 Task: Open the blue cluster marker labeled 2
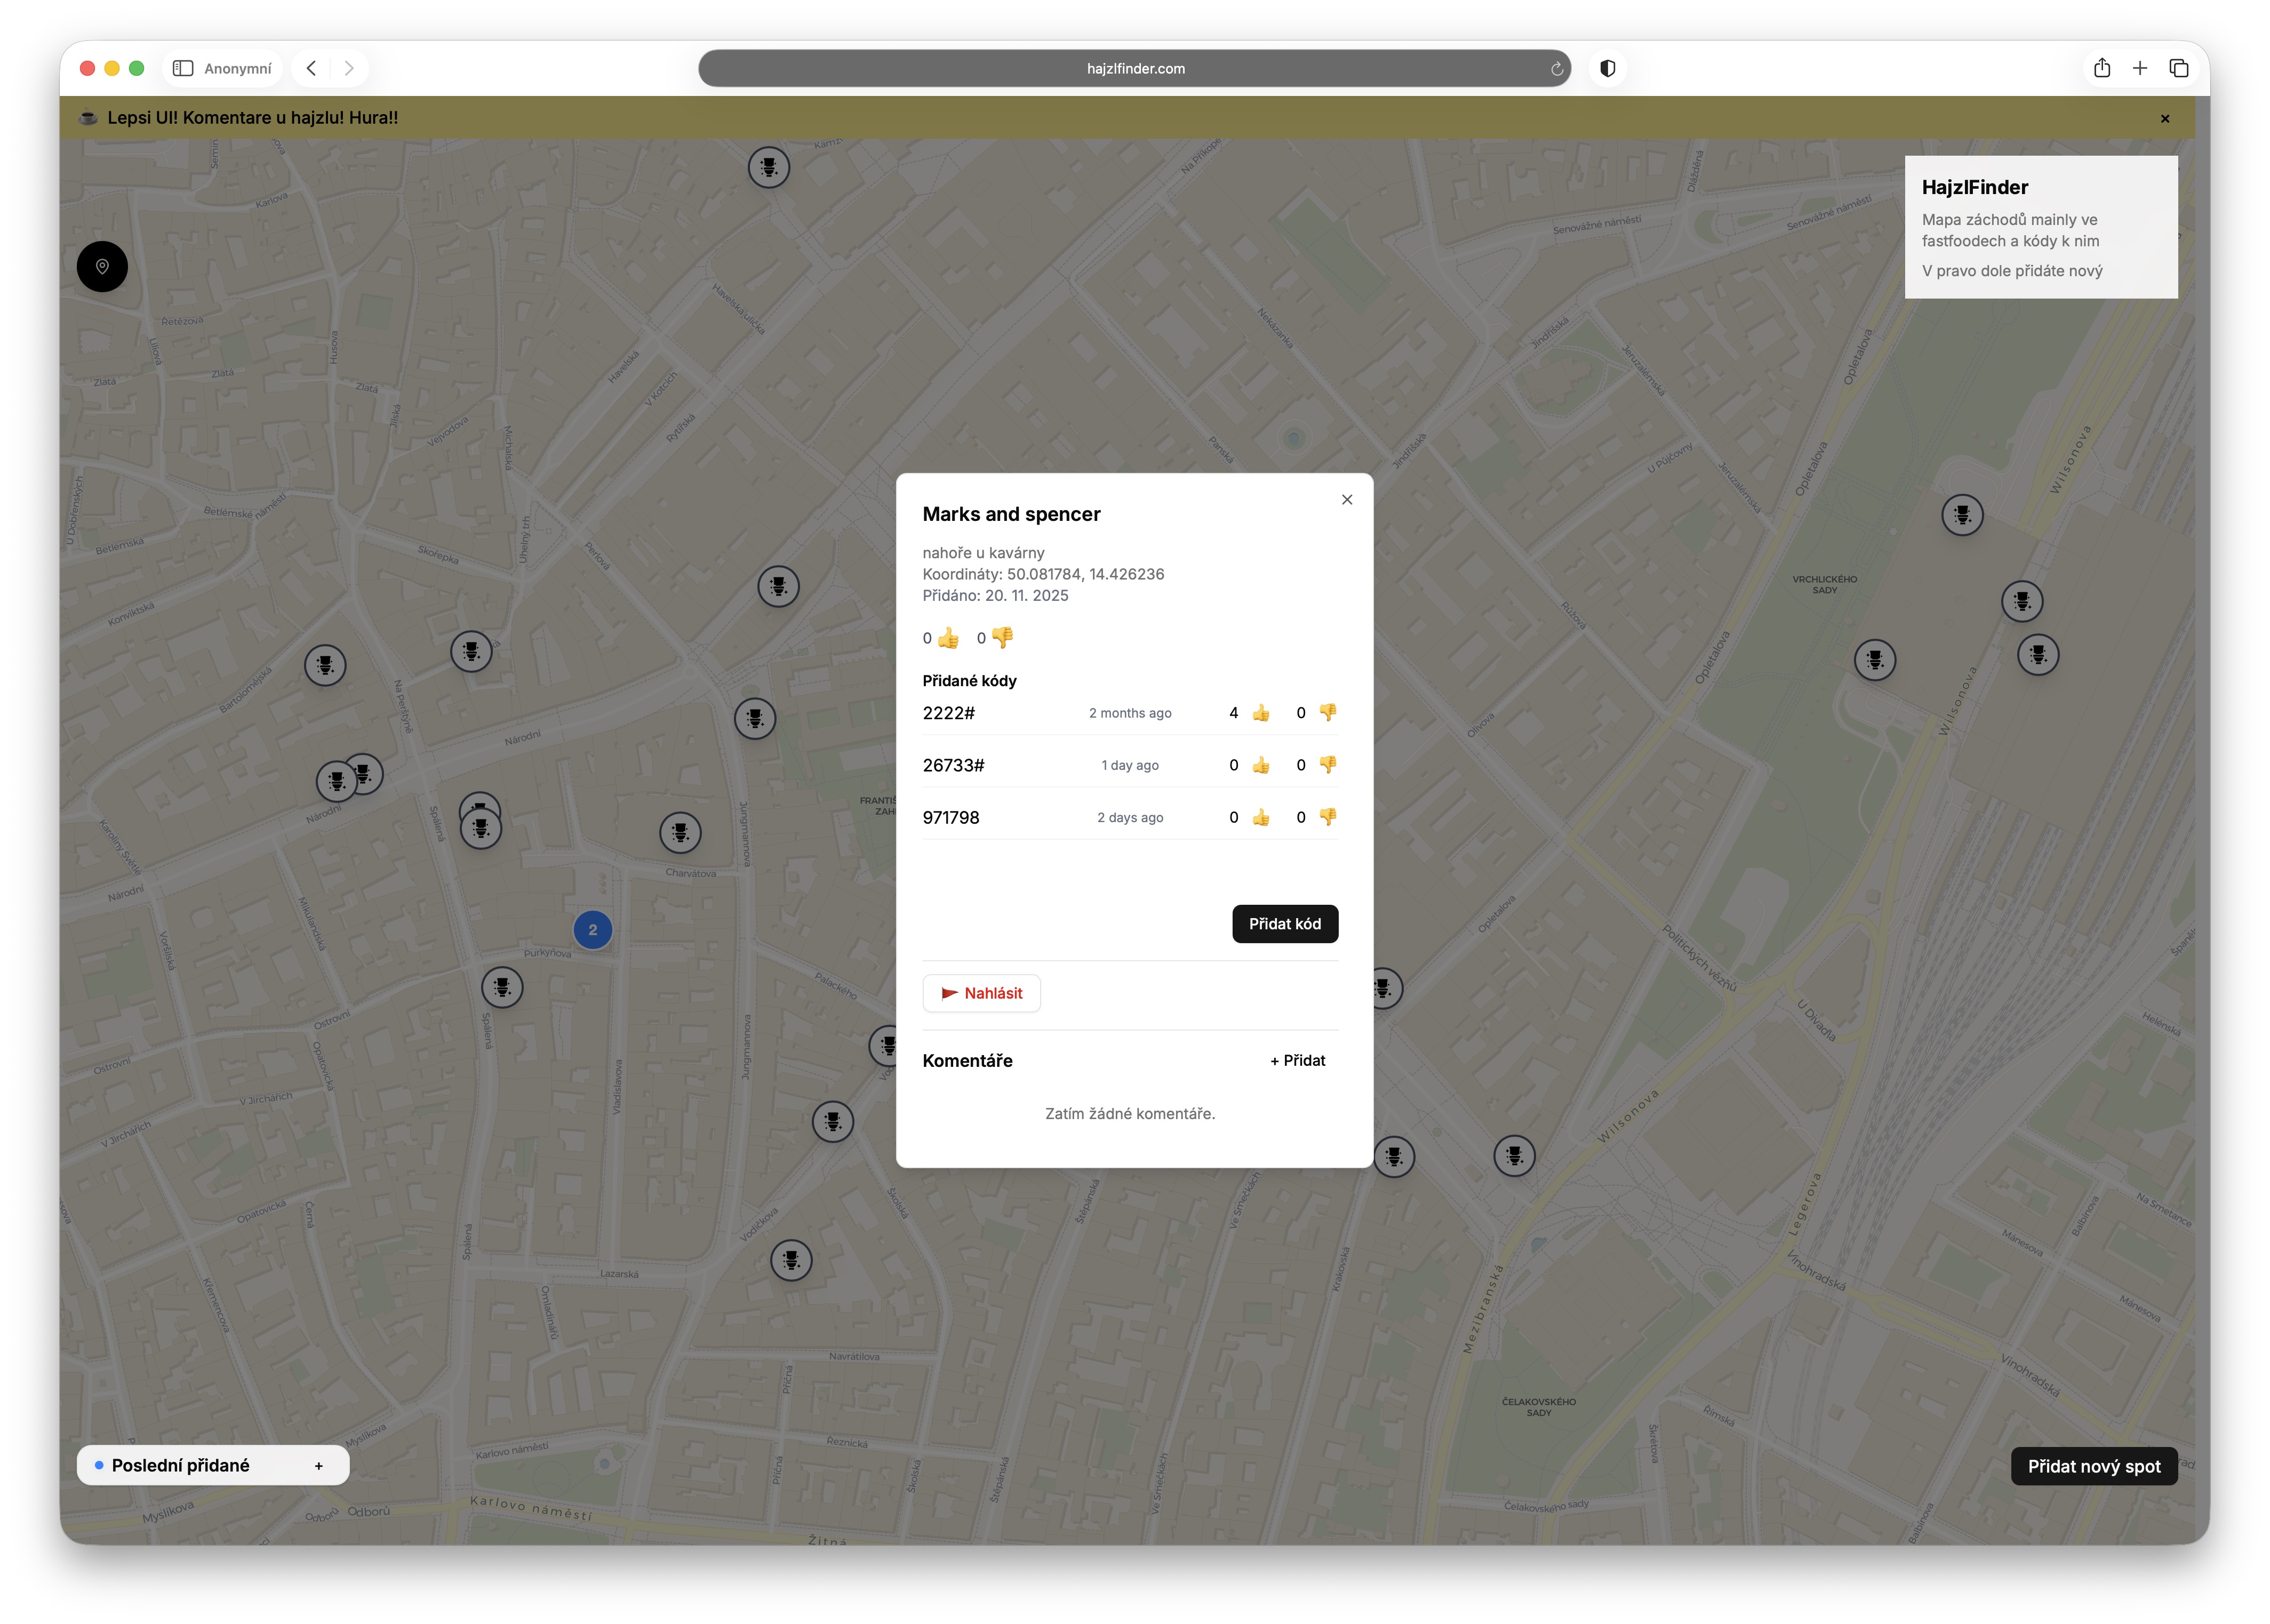click(592, 930)
